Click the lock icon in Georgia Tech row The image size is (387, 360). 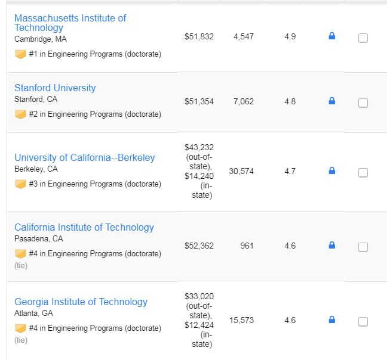pyautogui.click(x=332, y=319)
